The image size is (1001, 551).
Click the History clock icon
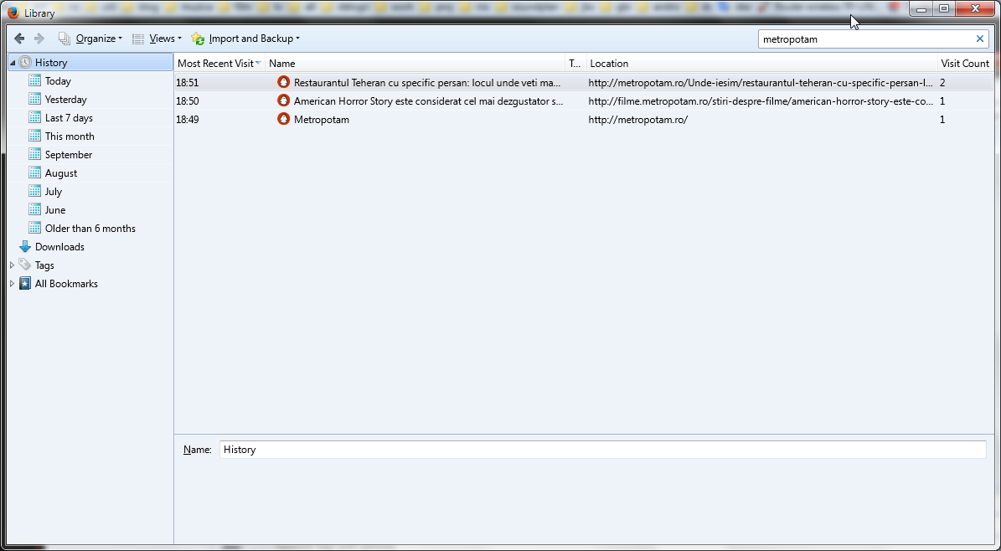click(25, 63)
